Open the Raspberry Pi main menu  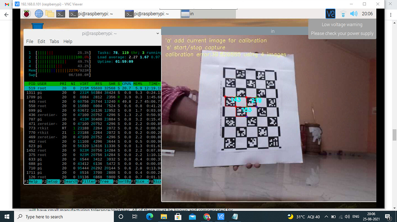[x=27, y=14]
